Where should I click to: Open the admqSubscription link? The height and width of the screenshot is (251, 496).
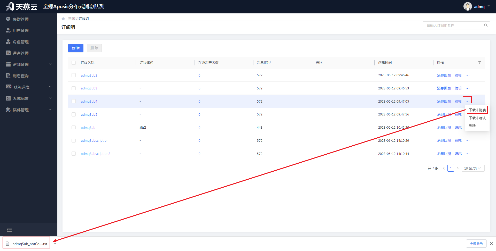click(x=95, y=141)
